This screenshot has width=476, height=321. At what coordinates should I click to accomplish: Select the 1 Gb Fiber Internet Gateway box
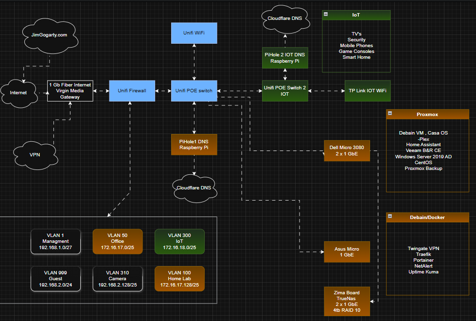(x=70, y=91)
